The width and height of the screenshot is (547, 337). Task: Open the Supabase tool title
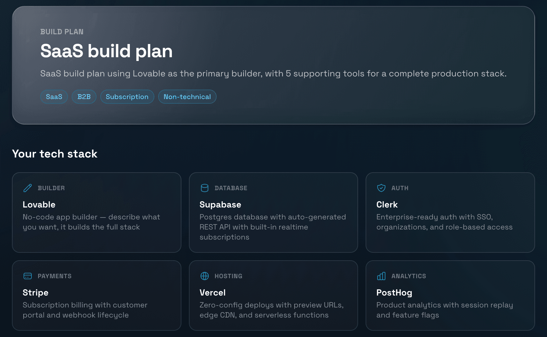click(220, 205)
